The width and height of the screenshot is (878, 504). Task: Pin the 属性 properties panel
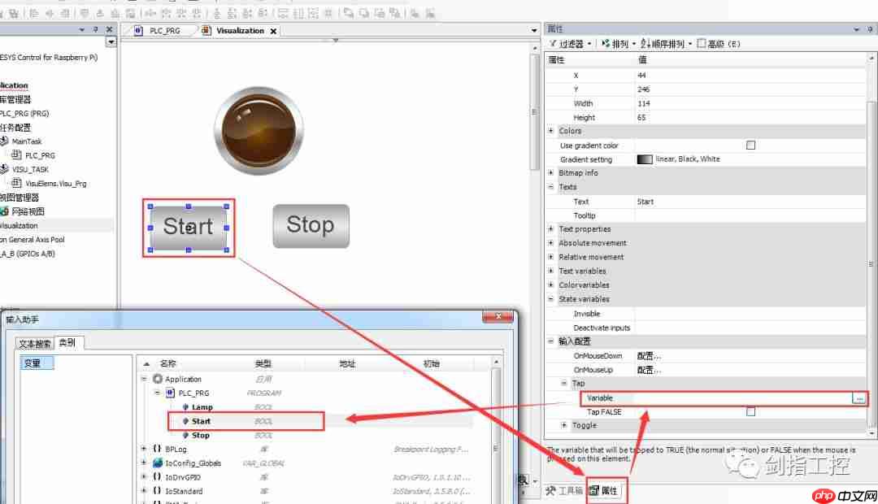pyautogui.click(x=870, y=29)
